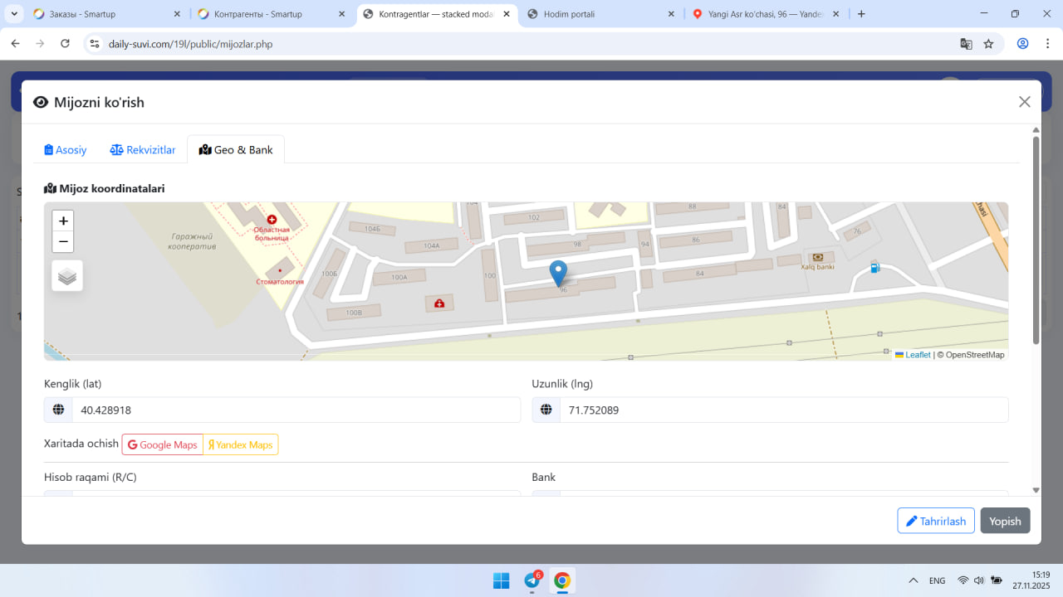Open Telegram from the taskbar
This screenshot has height=597, width=1063.
point(531,581)
